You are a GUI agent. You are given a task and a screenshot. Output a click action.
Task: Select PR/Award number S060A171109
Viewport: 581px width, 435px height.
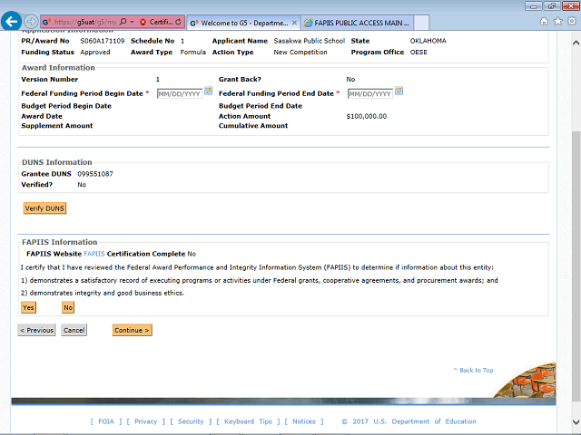pyautogui.click(x=103, y=41)
